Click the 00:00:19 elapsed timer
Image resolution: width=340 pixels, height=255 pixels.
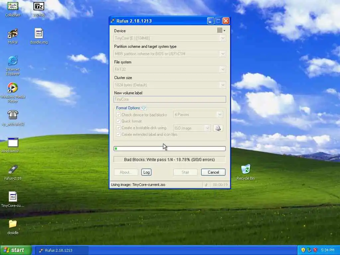[220, 185]
